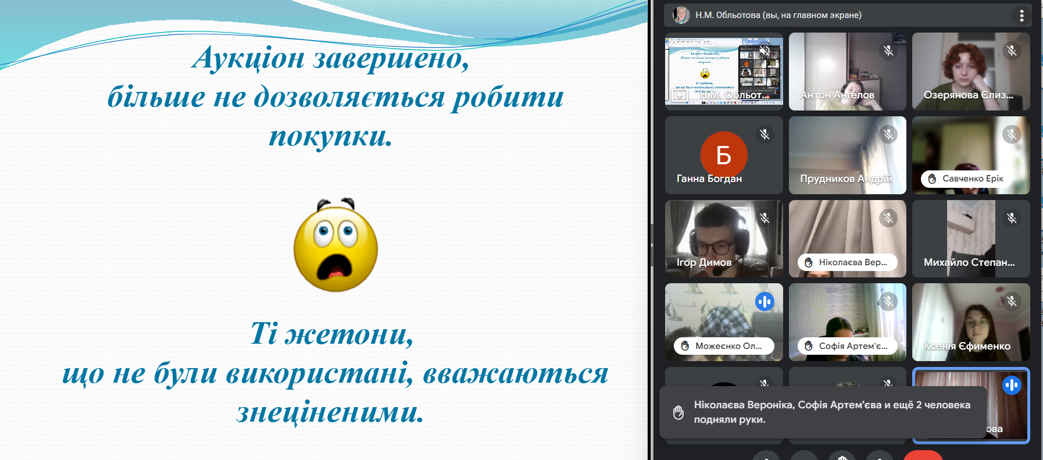Screen dimensions: 1043x460
Task: Click muted mic icon on Михайло Степан's tile
Action: [1012, 218]
